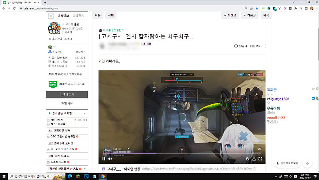
Task: Mute the tab using its audio icon
Action: pyautogui.click(x=35, y=2)
